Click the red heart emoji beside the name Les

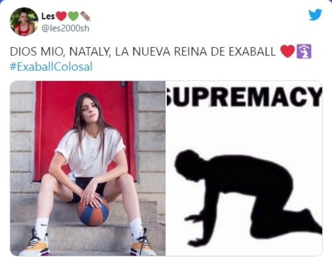coord(62,16)
